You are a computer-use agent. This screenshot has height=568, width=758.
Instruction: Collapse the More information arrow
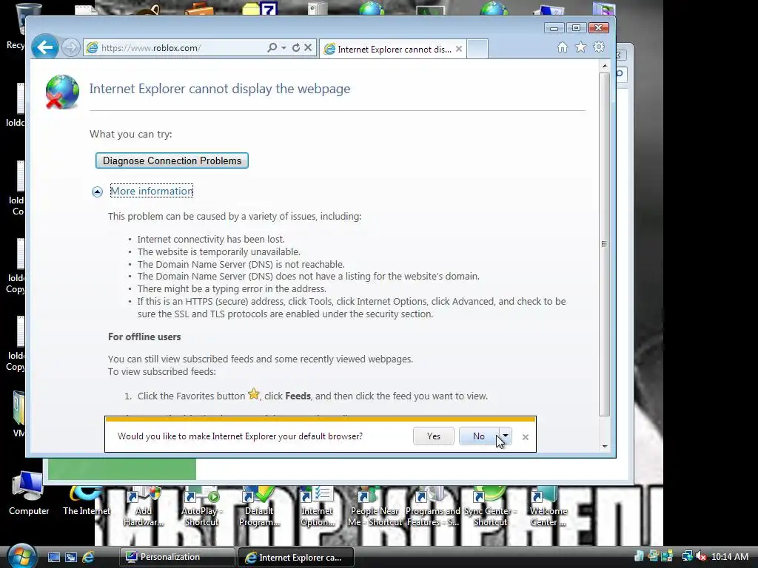(97, 192)
